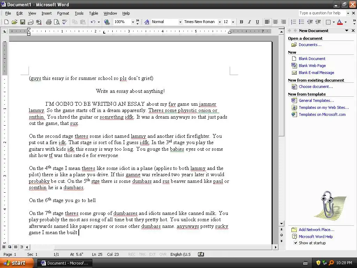Toggle TRK track changes in status bar
Viewport: 357px width, 268px height.
point(142,254)
